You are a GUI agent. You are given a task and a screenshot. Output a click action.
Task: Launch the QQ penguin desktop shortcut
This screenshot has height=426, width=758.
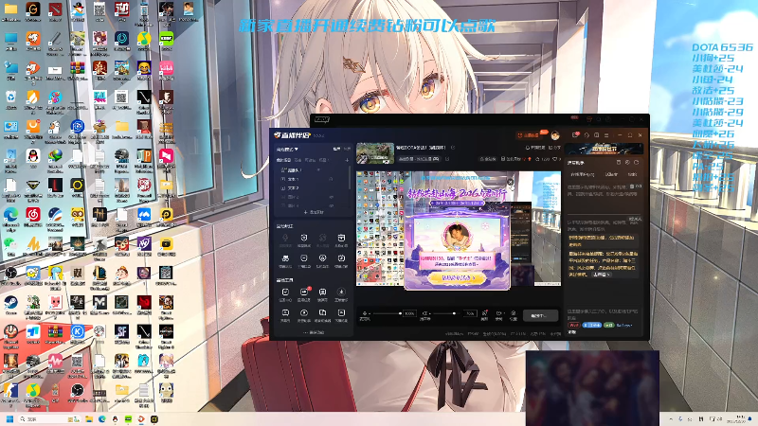point(33,155)
